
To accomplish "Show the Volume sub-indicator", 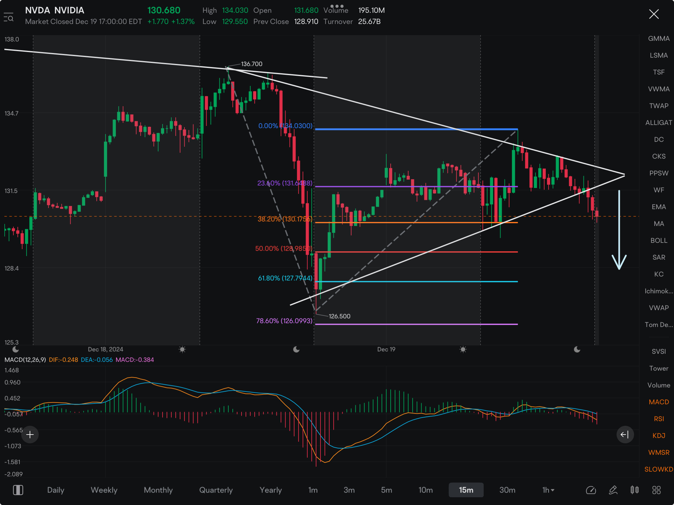I will pyautogui.click(x=659, y=385).
